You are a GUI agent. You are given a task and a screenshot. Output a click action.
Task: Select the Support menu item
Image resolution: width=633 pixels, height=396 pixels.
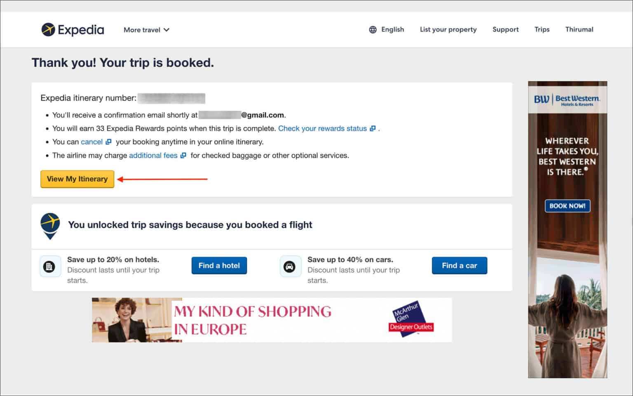(505, 29)
